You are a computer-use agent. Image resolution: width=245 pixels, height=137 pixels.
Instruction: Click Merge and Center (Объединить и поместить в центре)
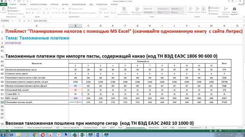pos(82,13)
